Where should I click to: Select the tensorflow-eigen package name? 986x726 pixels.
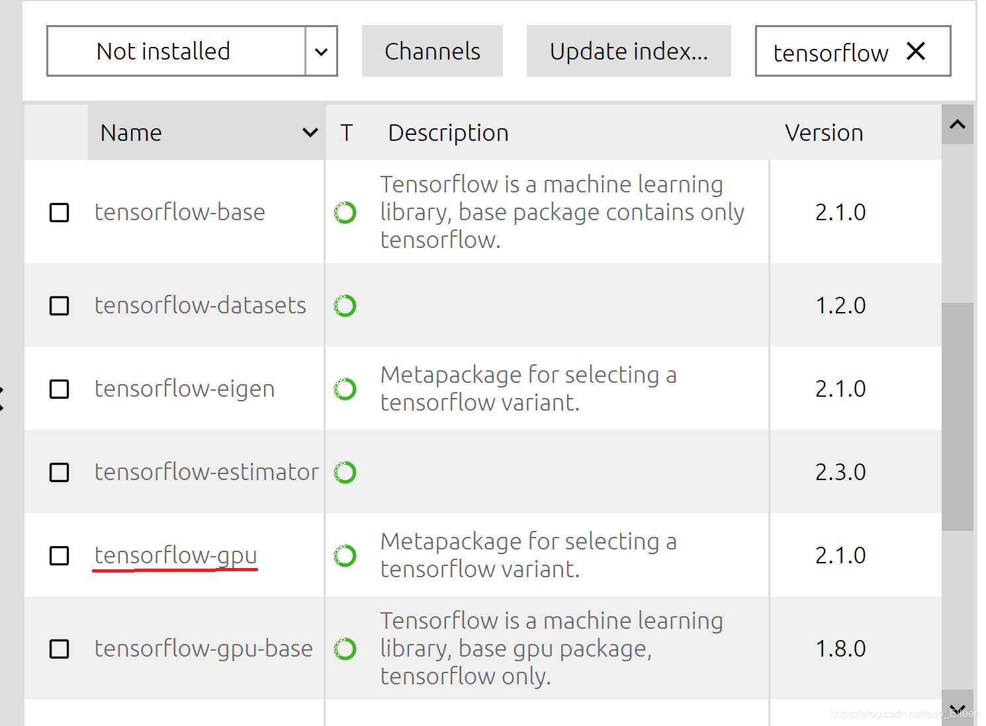185,389
